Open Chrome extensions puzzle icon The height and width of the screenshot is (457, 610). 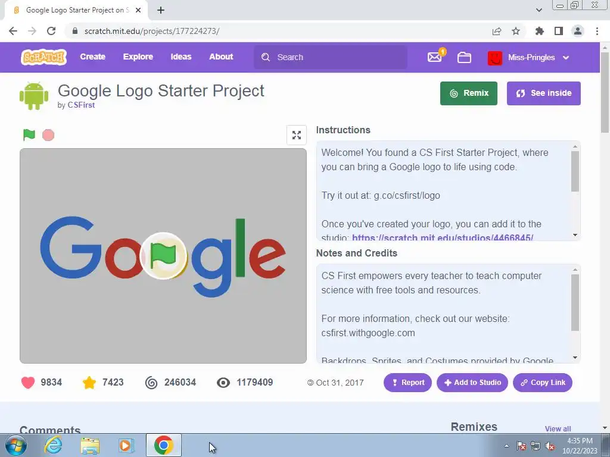pos(540,31)
